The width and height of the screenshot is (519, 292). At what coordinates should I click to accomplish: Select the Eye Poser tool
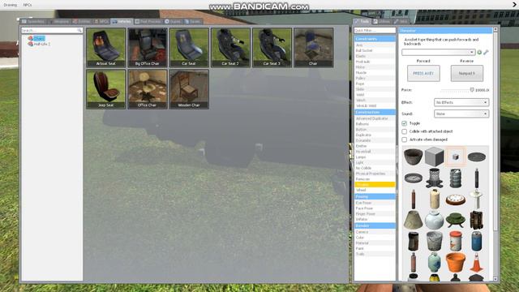pyautogui.click(x=375, y=203)
